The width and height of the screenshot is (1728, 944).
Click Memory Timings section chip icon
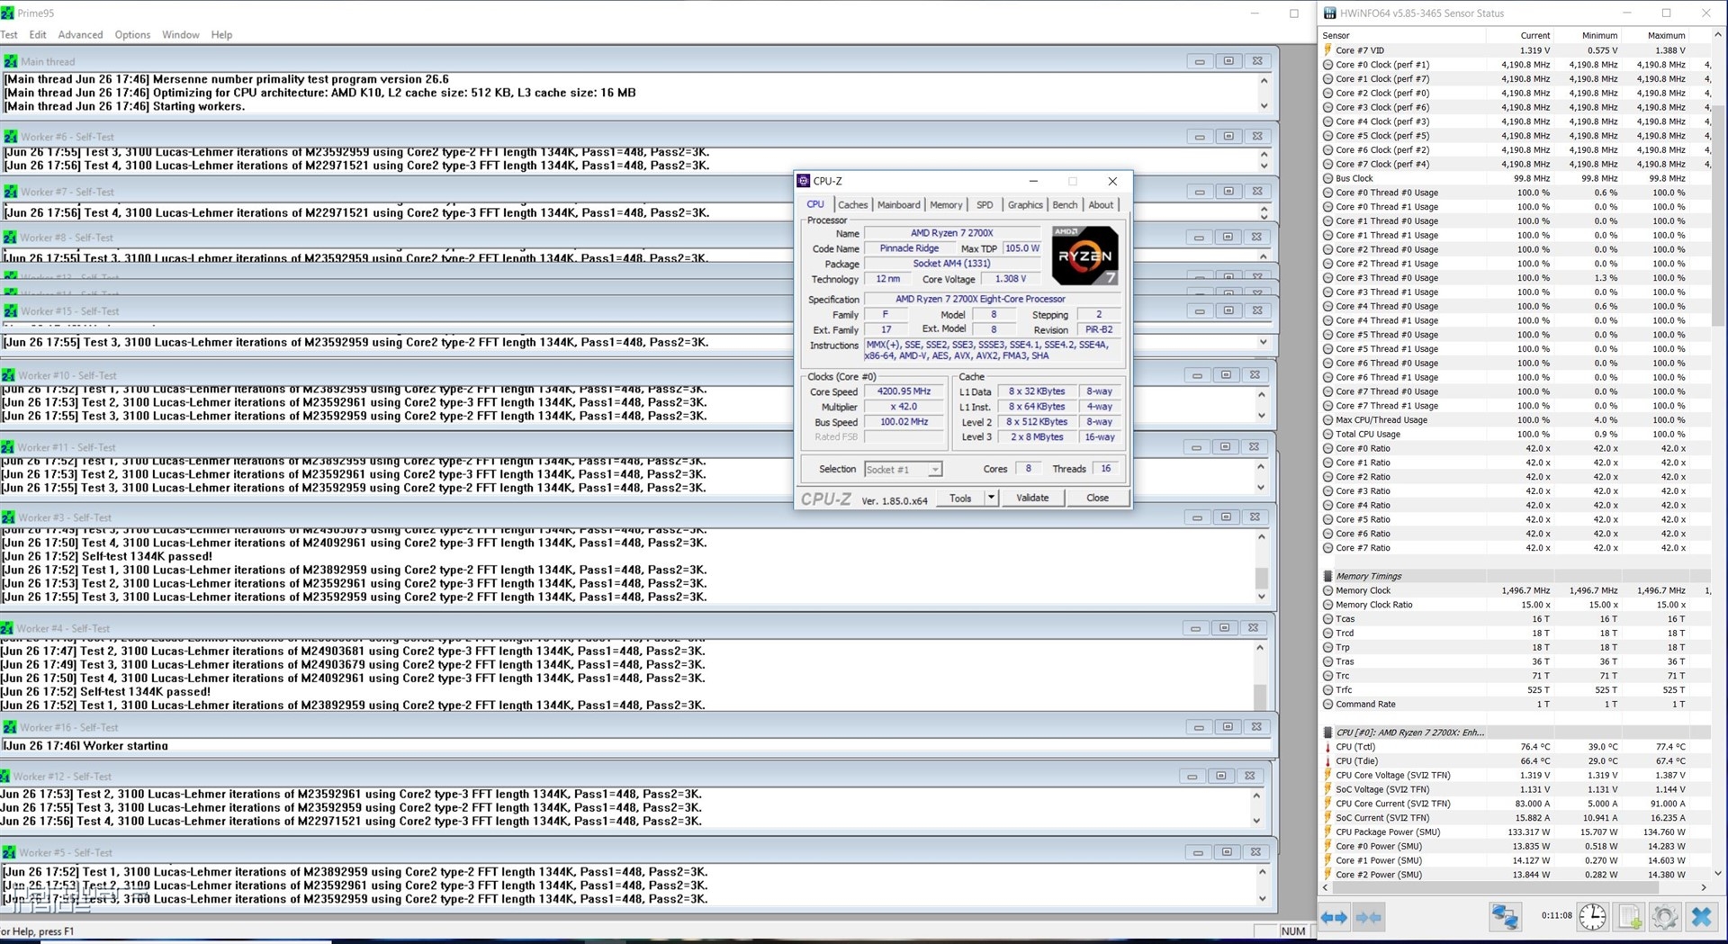point(1327,576)
